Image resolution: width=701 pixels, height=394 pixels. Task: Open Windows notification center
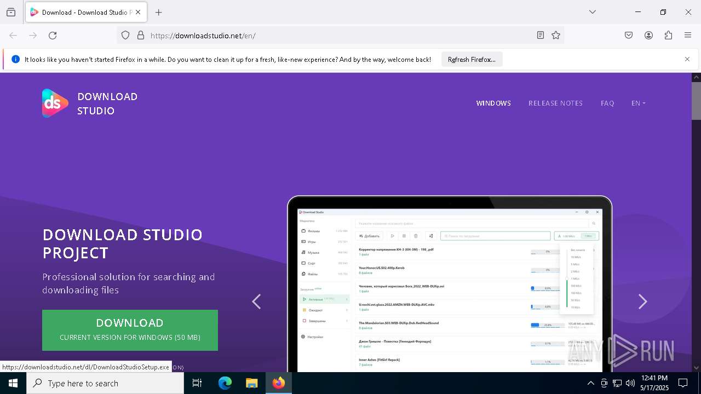[x=683, y=383]
